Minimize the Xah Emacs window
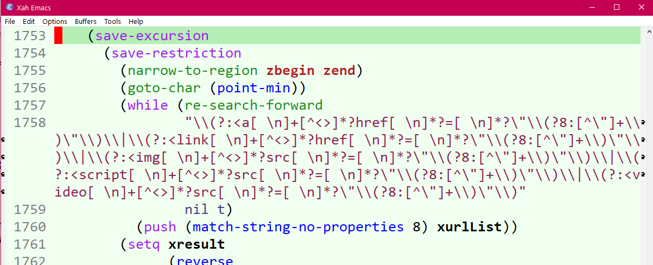Screen dimensions: 653x265 pyautogui.click(x=591, y=7)
